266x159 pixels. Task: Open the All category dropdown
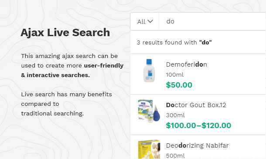tap(145, 21)
